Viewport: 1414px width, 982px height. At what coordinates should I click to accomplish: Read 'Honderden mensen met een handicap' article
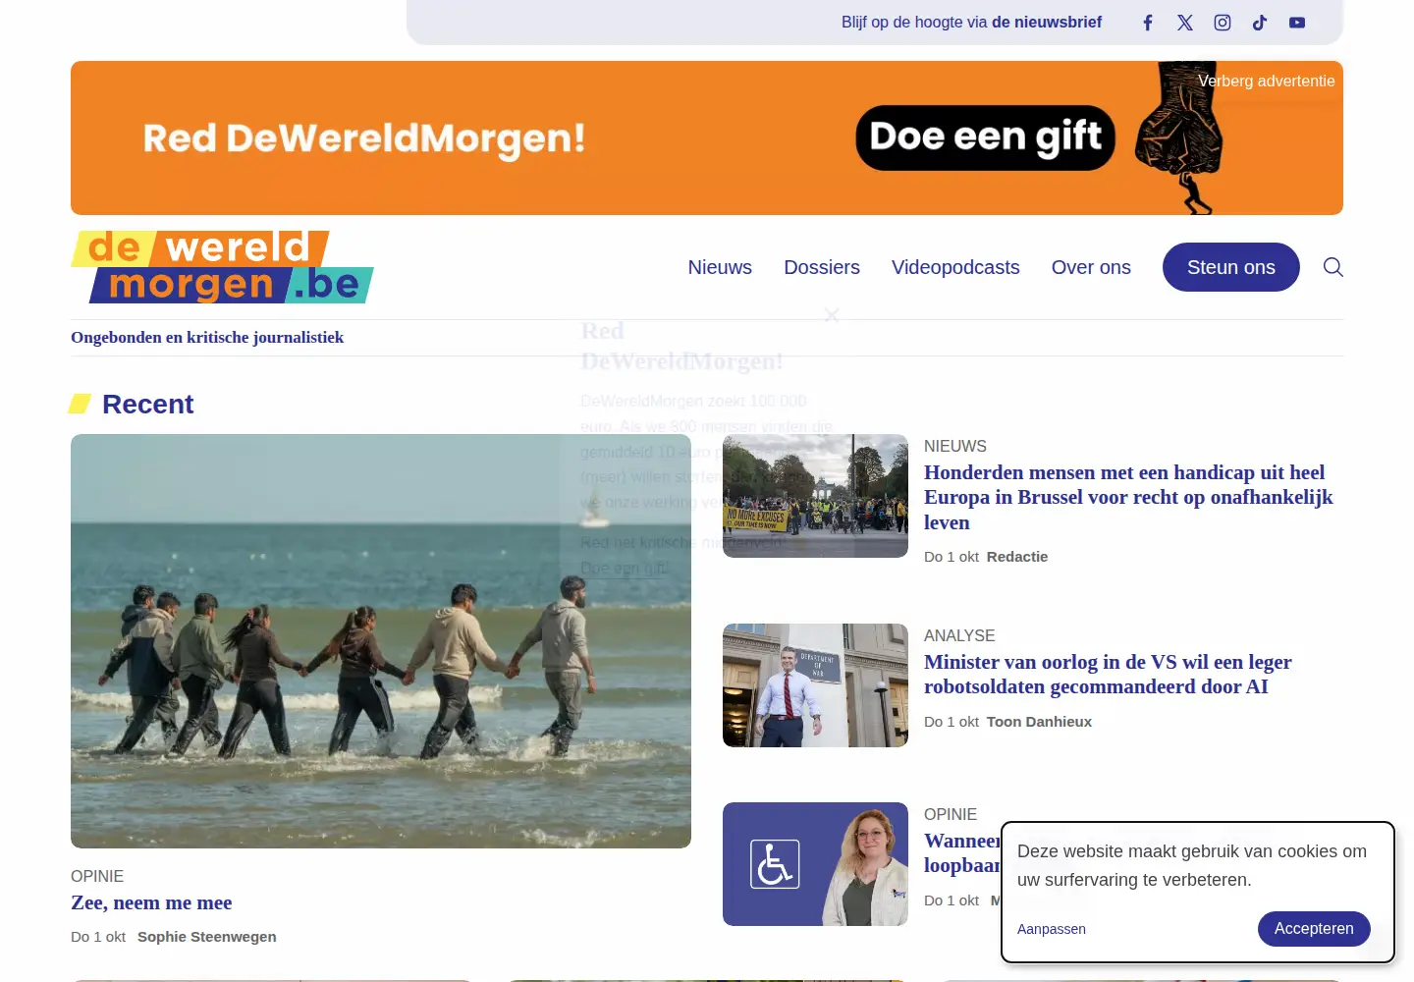pos(1128,498)
